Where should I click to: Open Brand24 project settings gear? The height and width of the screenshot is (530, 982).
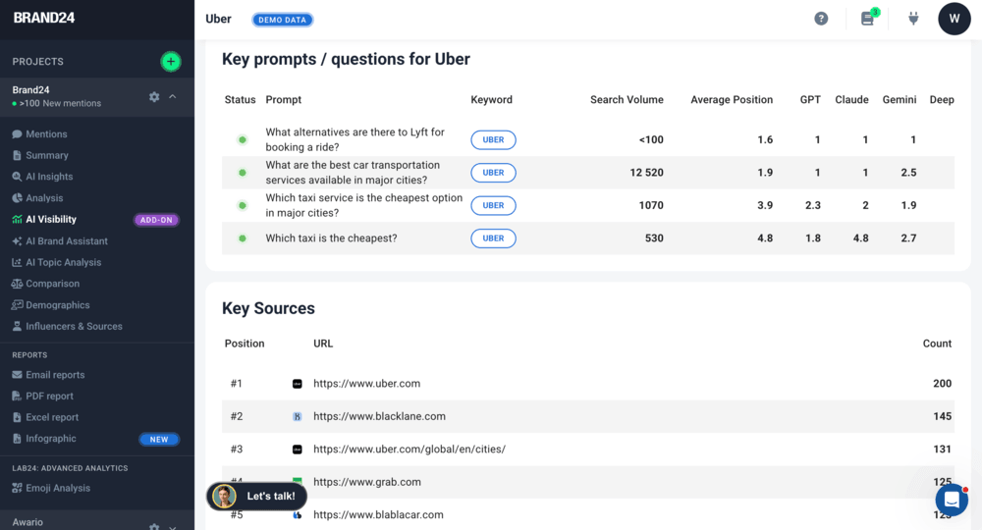tap(154, 97)
